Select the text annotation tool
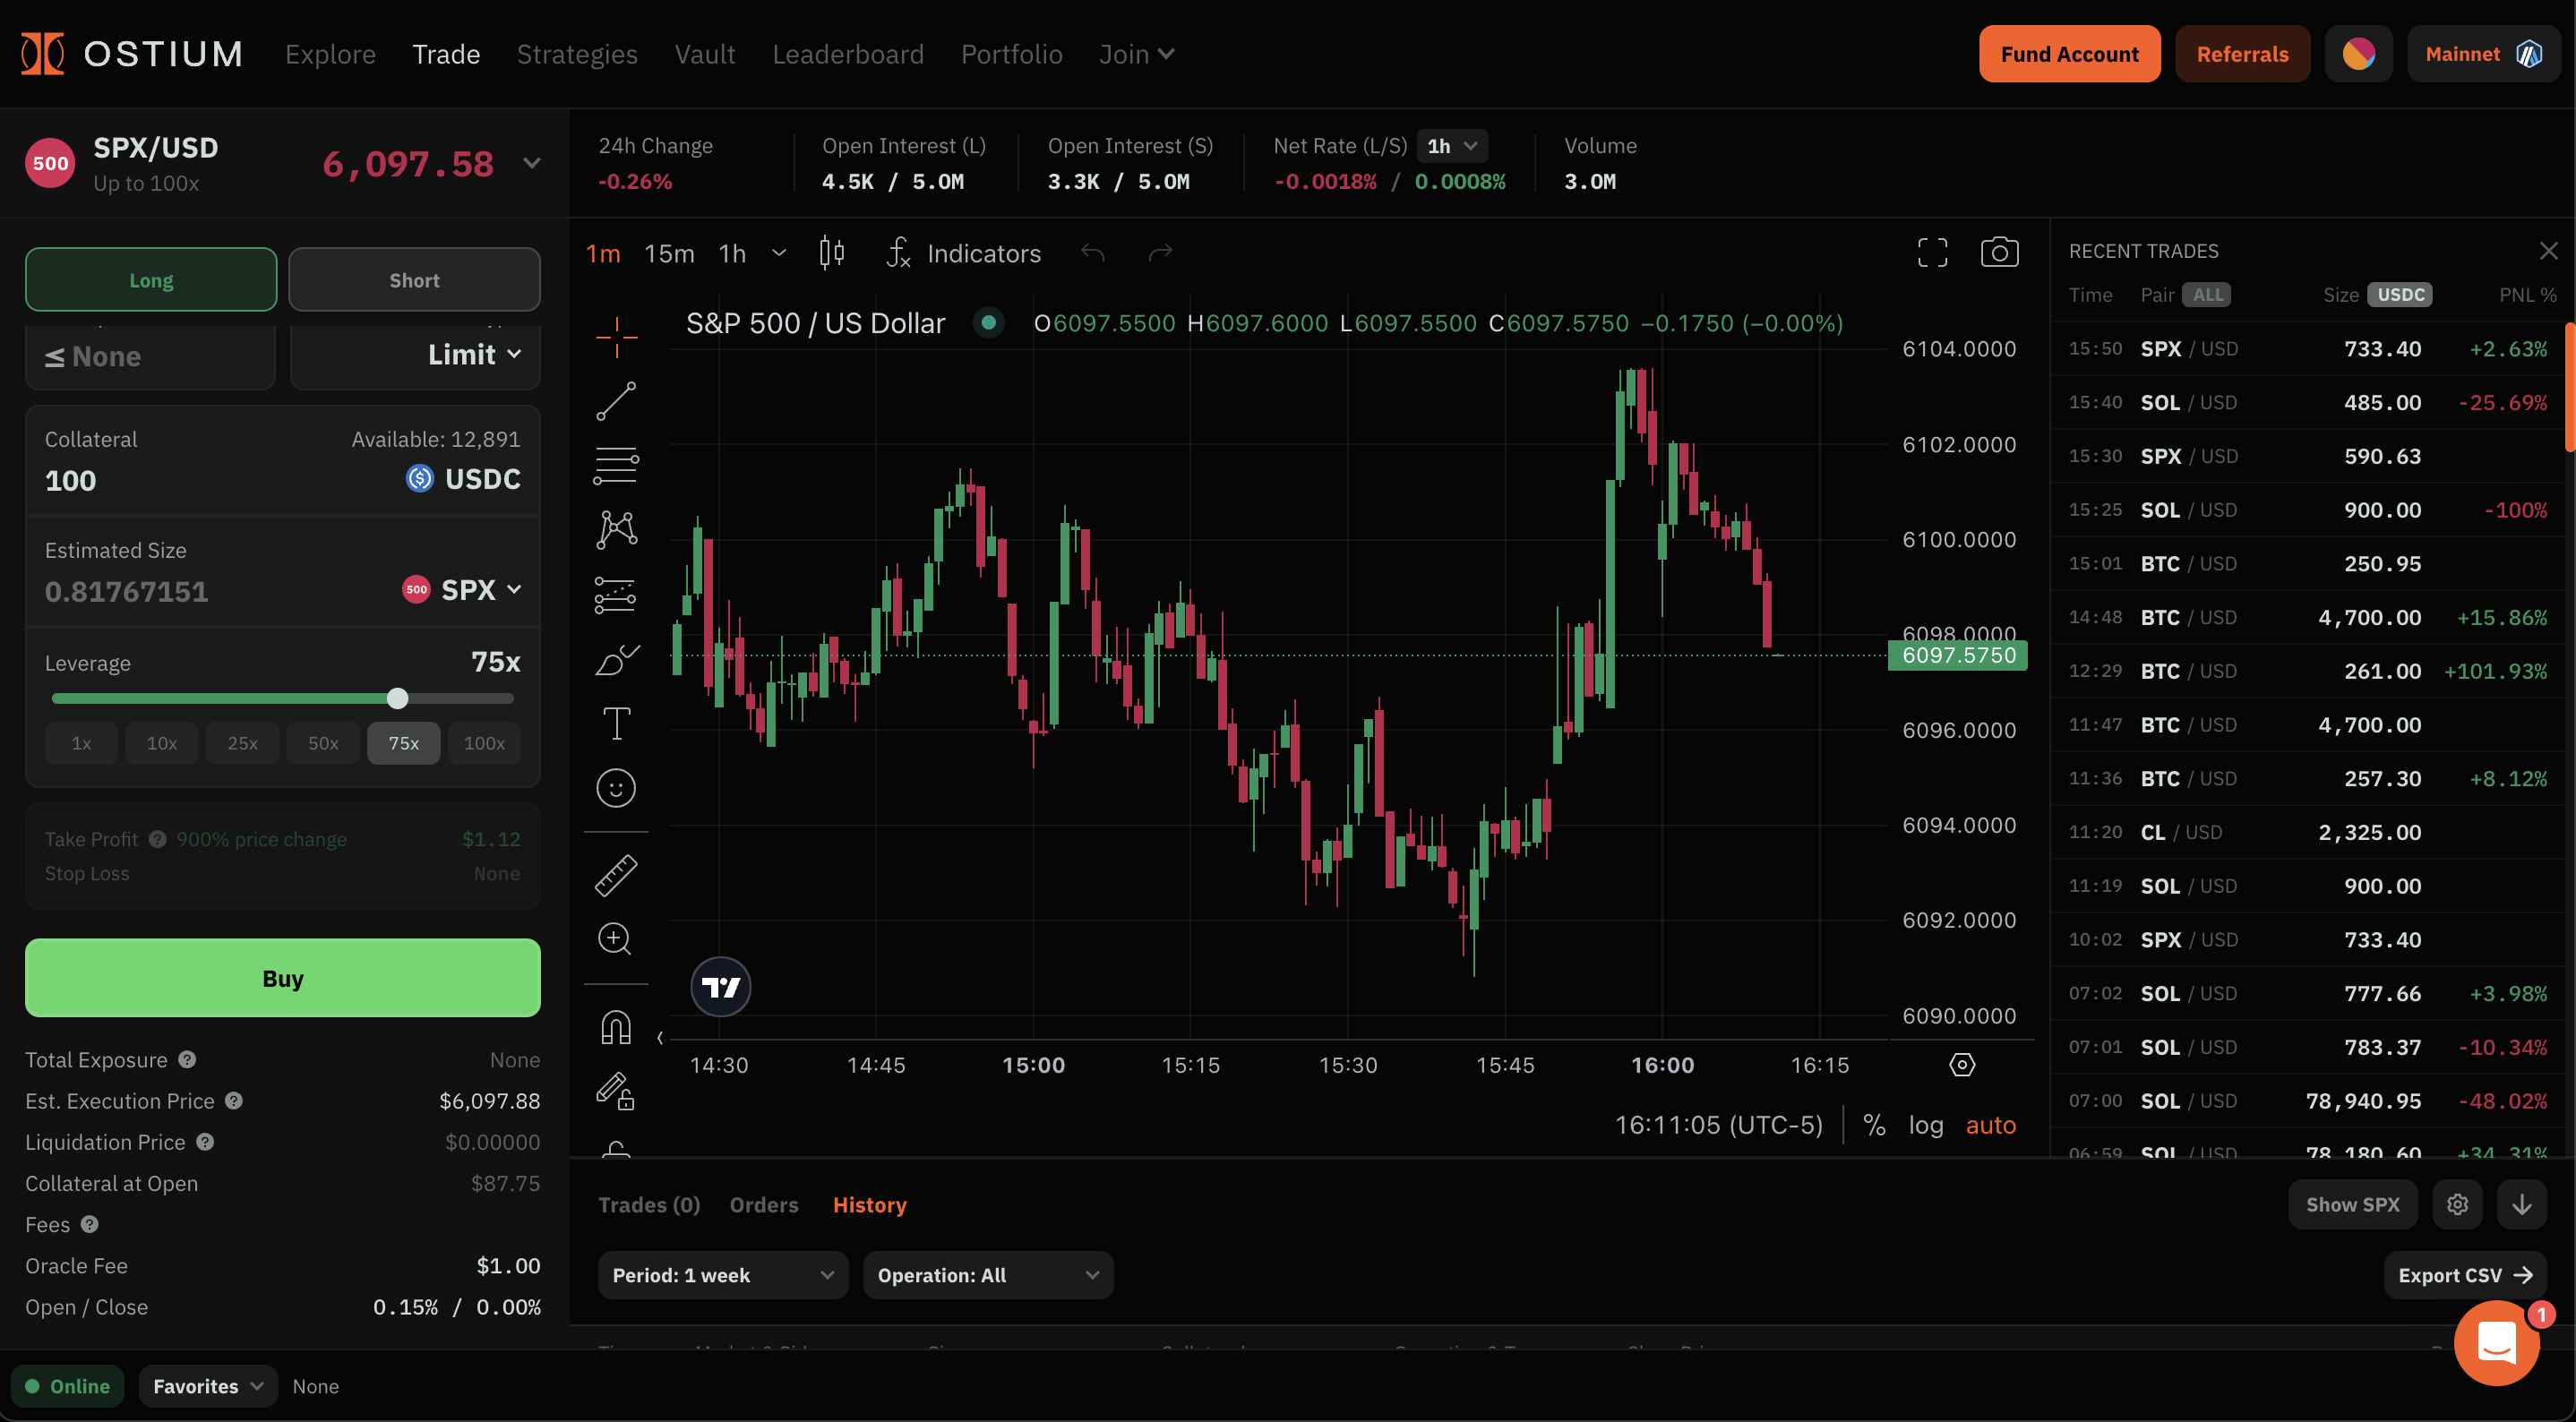Viewport: 2576px width, 1422px height. coord(617,723)
